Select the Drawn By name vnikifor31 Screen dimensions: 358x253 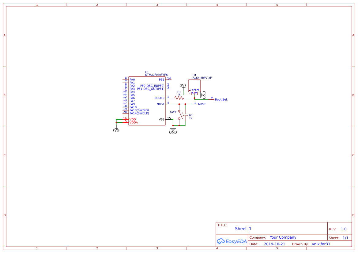[321, 244]
